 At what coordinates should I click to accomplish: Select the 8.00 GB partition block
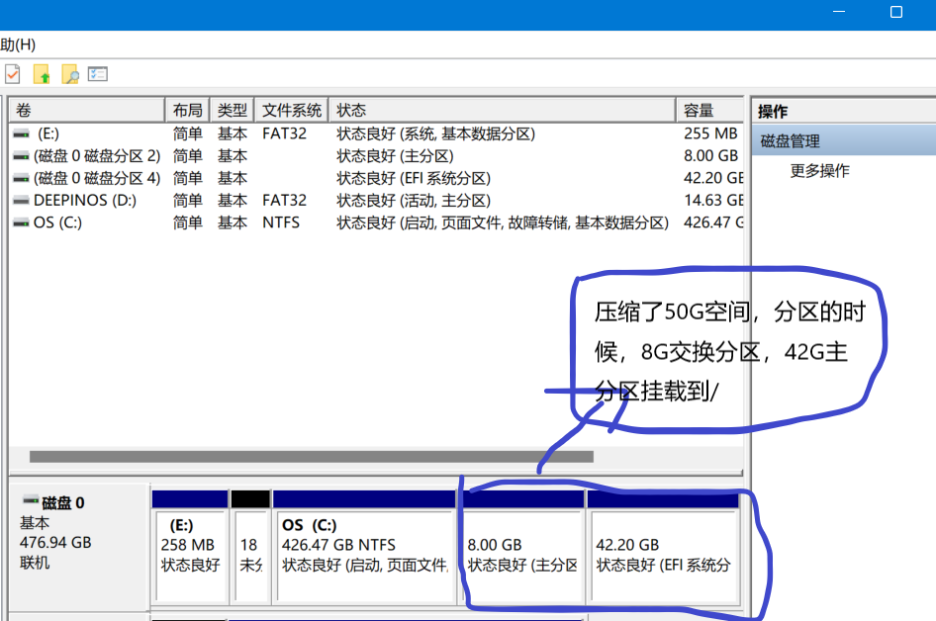click(x=522, y=554)
